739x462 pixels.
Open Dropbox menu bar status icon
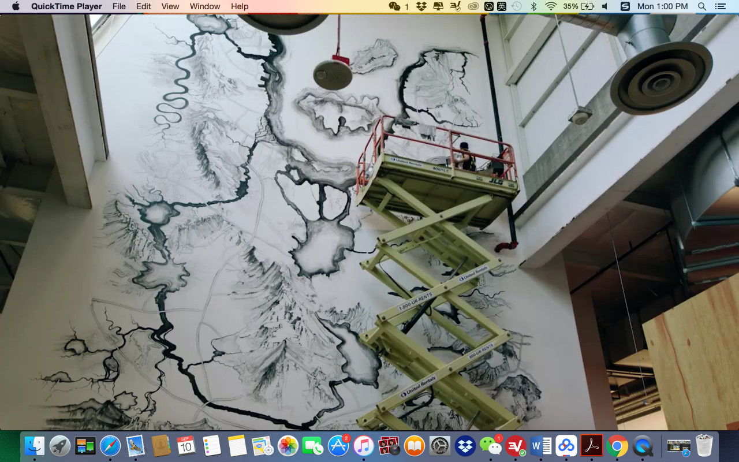click(x=421, y=6)
